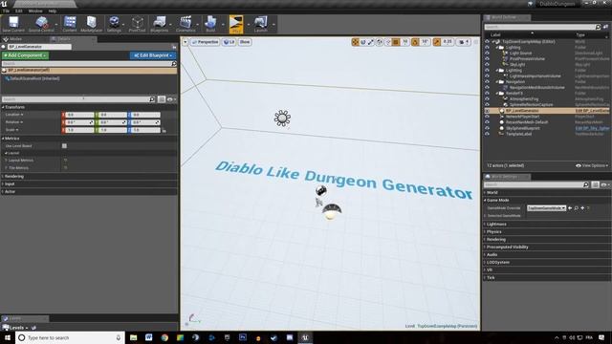This screenshot has width=612, height=344.
Task: Click the World Outliner search field
Action: pos(539,27)
